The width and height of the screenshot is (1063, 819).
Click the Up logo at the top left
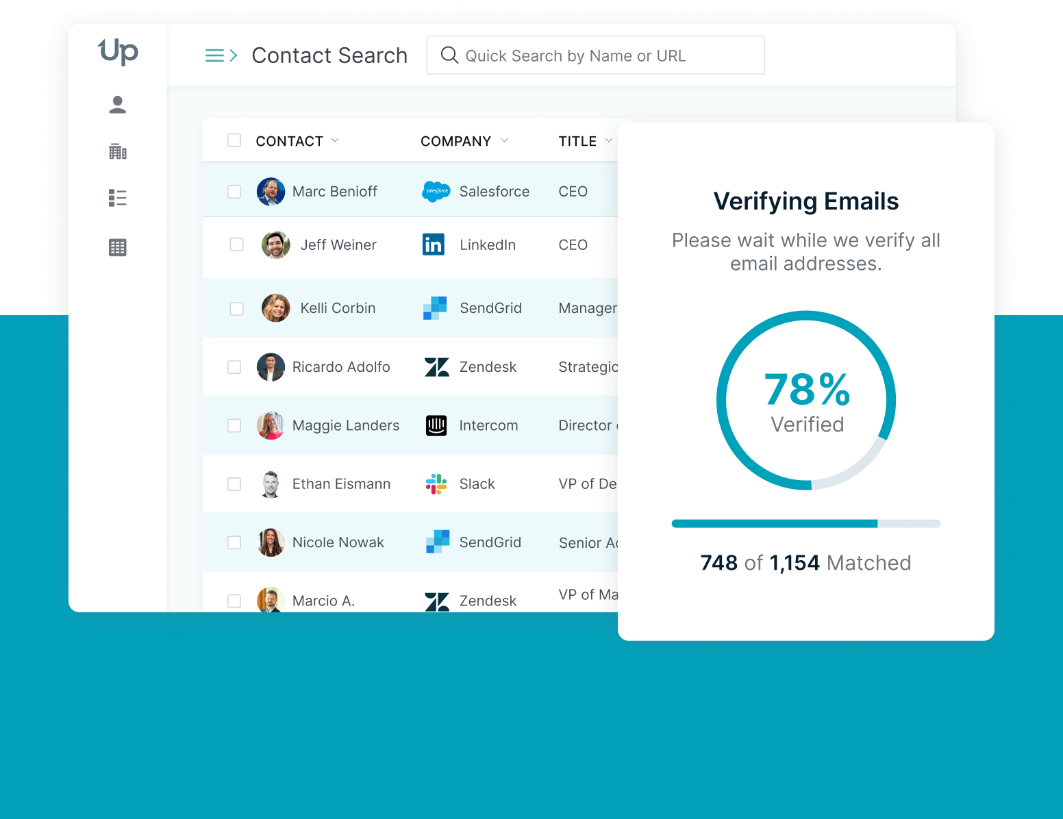(x=117, y=53)
